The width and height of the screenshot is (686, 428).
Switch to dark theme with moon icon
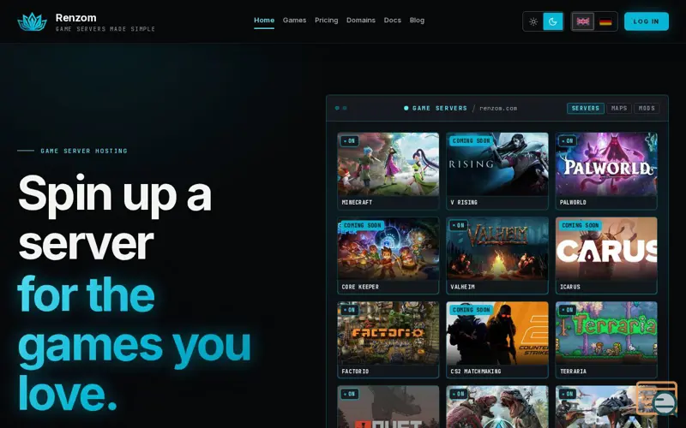552,21
